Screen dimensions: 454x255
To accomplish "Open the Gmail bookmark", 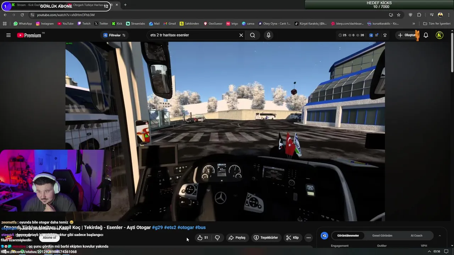I will (x=170, y=24).
